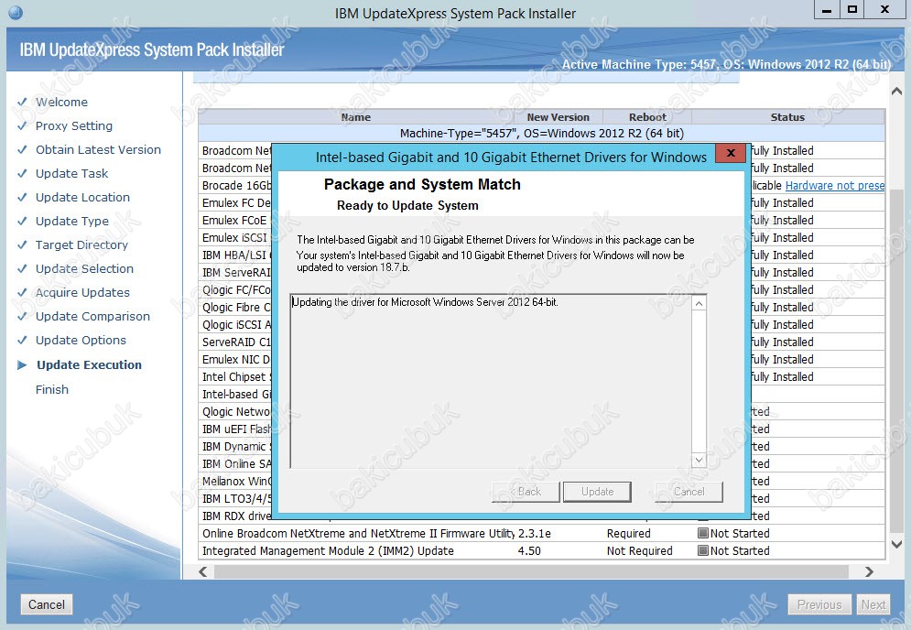Image resolution: width=911 pixels, height=630 pixels.
Task: Click the checkmark beside Welcome step
Action: click(x=22, y=103)
